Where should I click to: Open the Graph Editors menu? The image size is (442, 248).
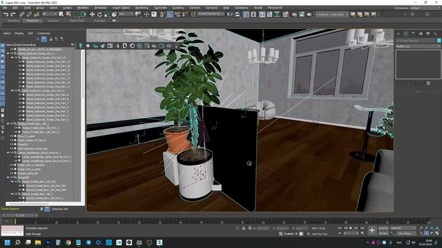tap(121, 8)
